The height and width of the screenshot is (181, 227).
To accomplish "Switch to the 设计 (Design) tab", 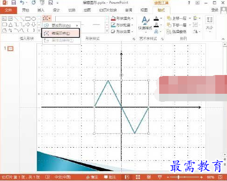I will pyautogui.click(x=56, y=10).
